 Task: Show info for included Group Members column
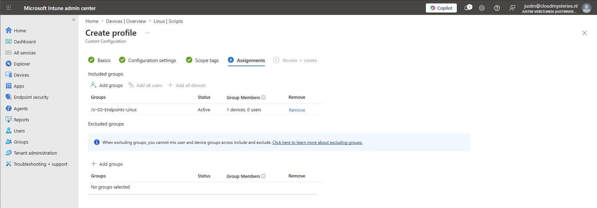[263, 97]
